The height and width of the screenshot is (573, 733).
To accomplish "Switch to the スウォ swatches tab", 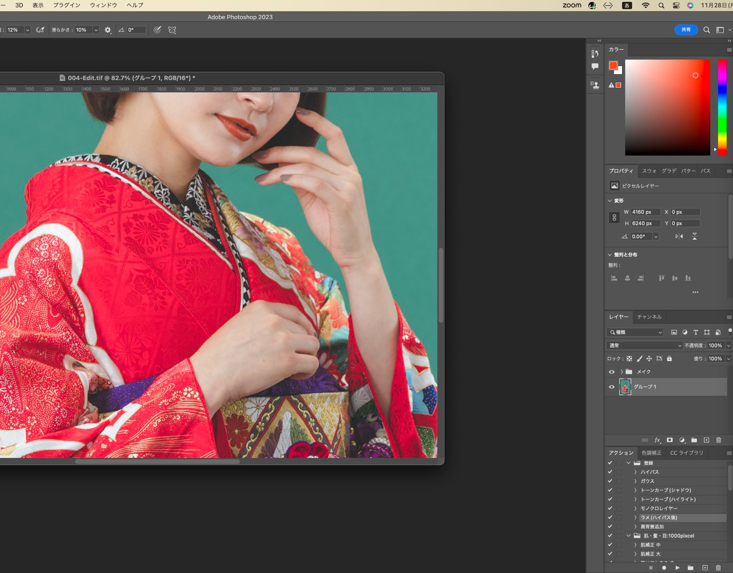I will pyautogui.click(x=649, y=171).
